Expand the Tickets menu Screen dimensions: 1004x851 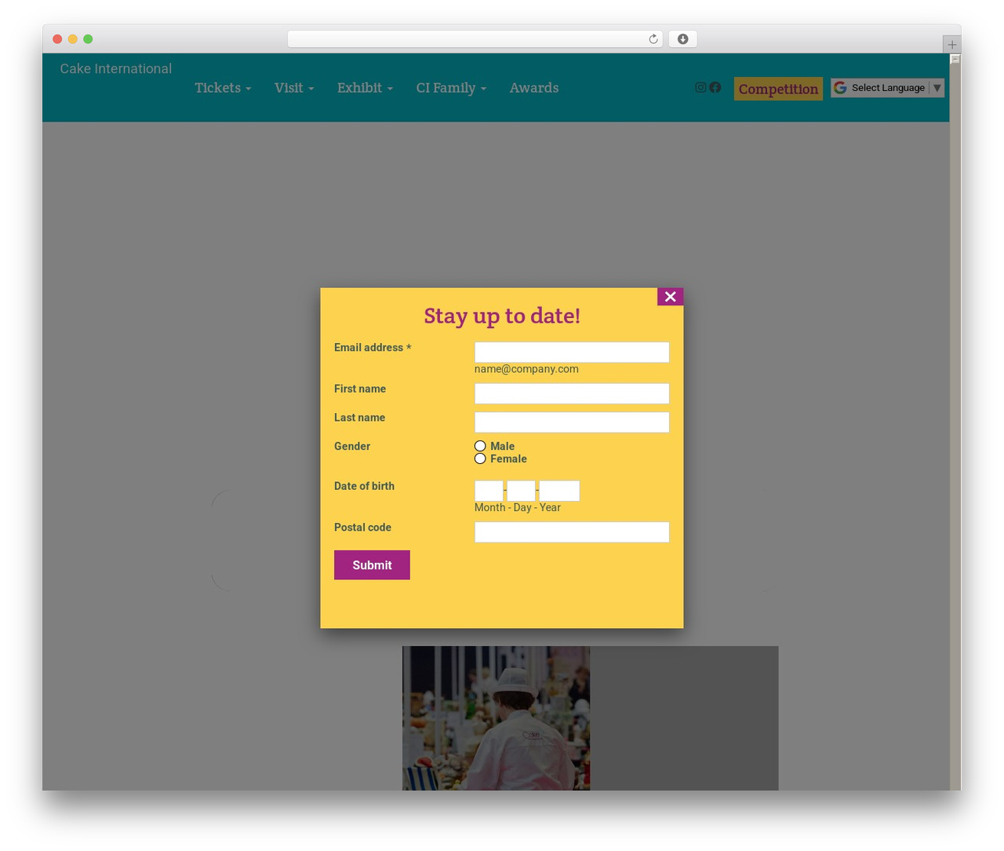pos(223,88)
